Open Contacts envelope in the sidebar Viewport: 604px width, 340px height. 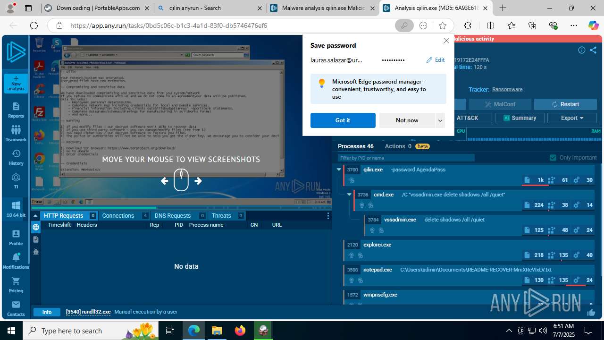tap(16, 308)
